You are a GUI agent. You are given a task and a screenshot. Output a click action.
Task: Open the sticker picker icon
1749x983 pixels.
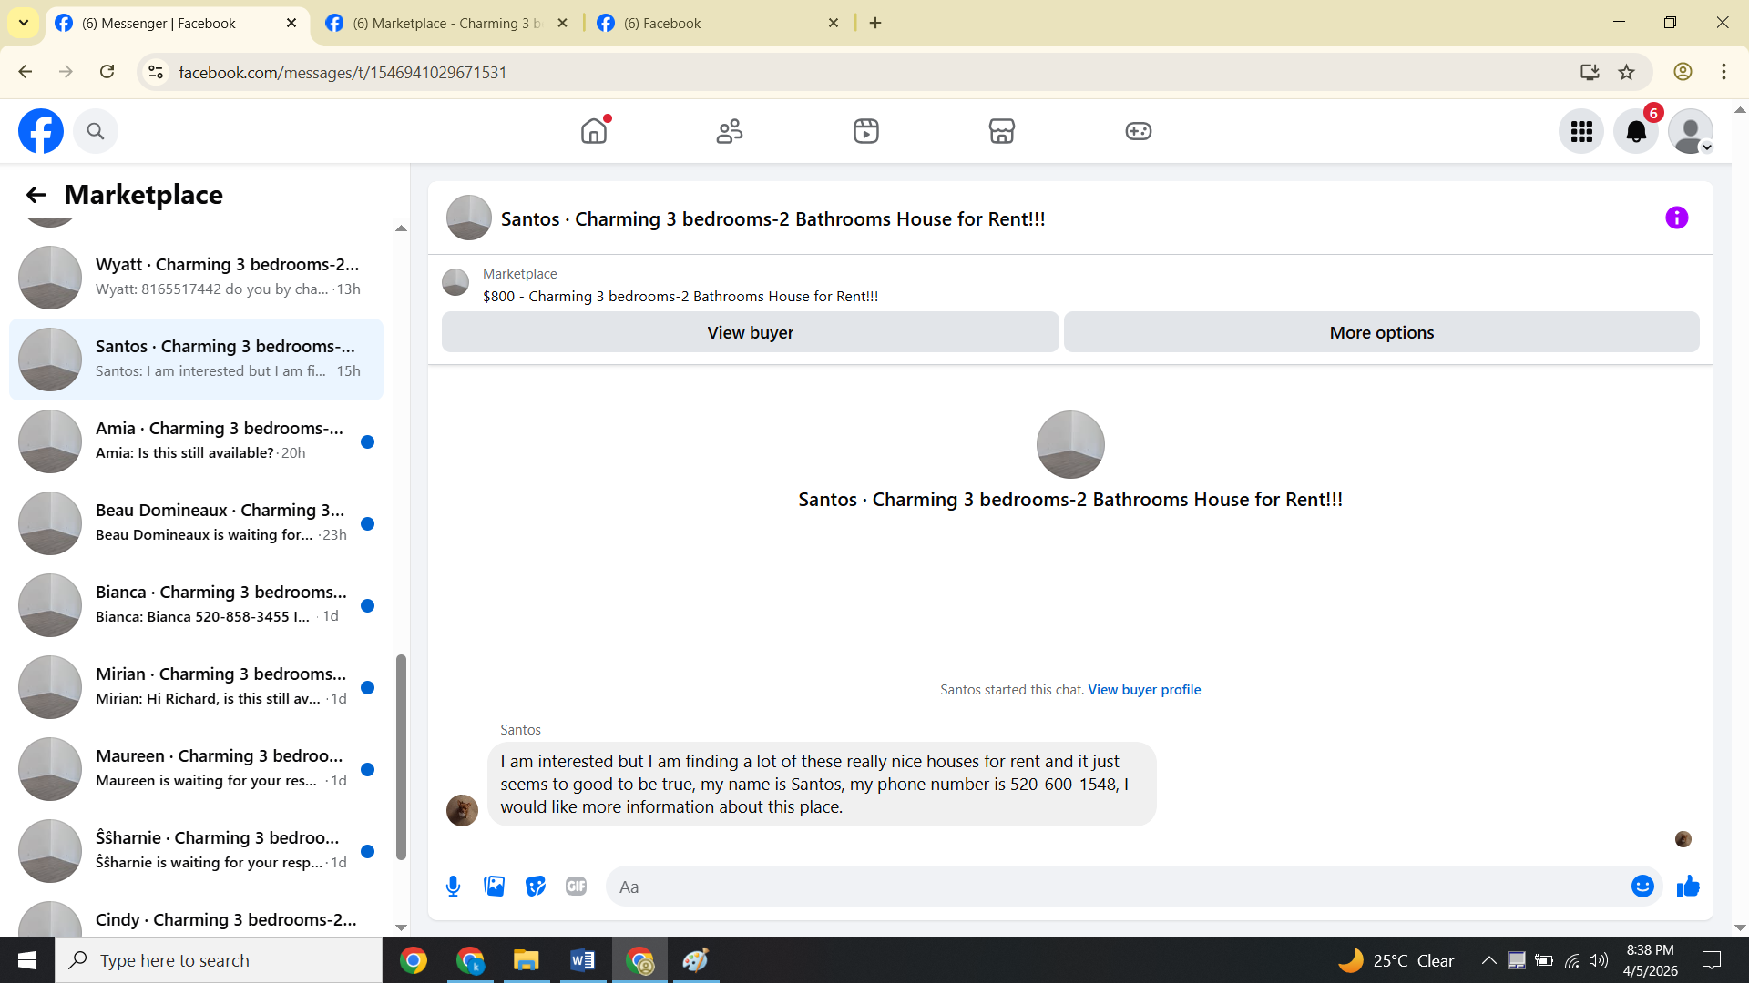535,887
